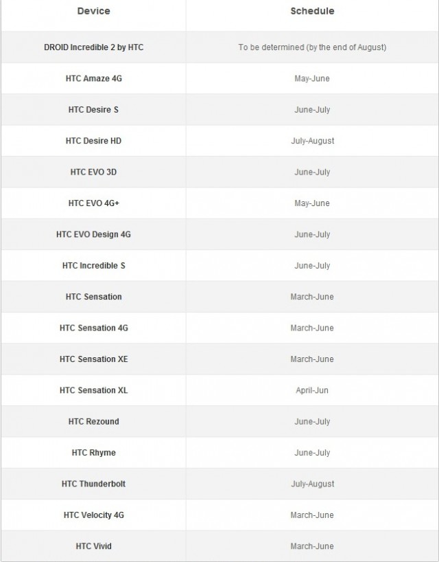Select the HTC Rhyme entry

point(93,453)
